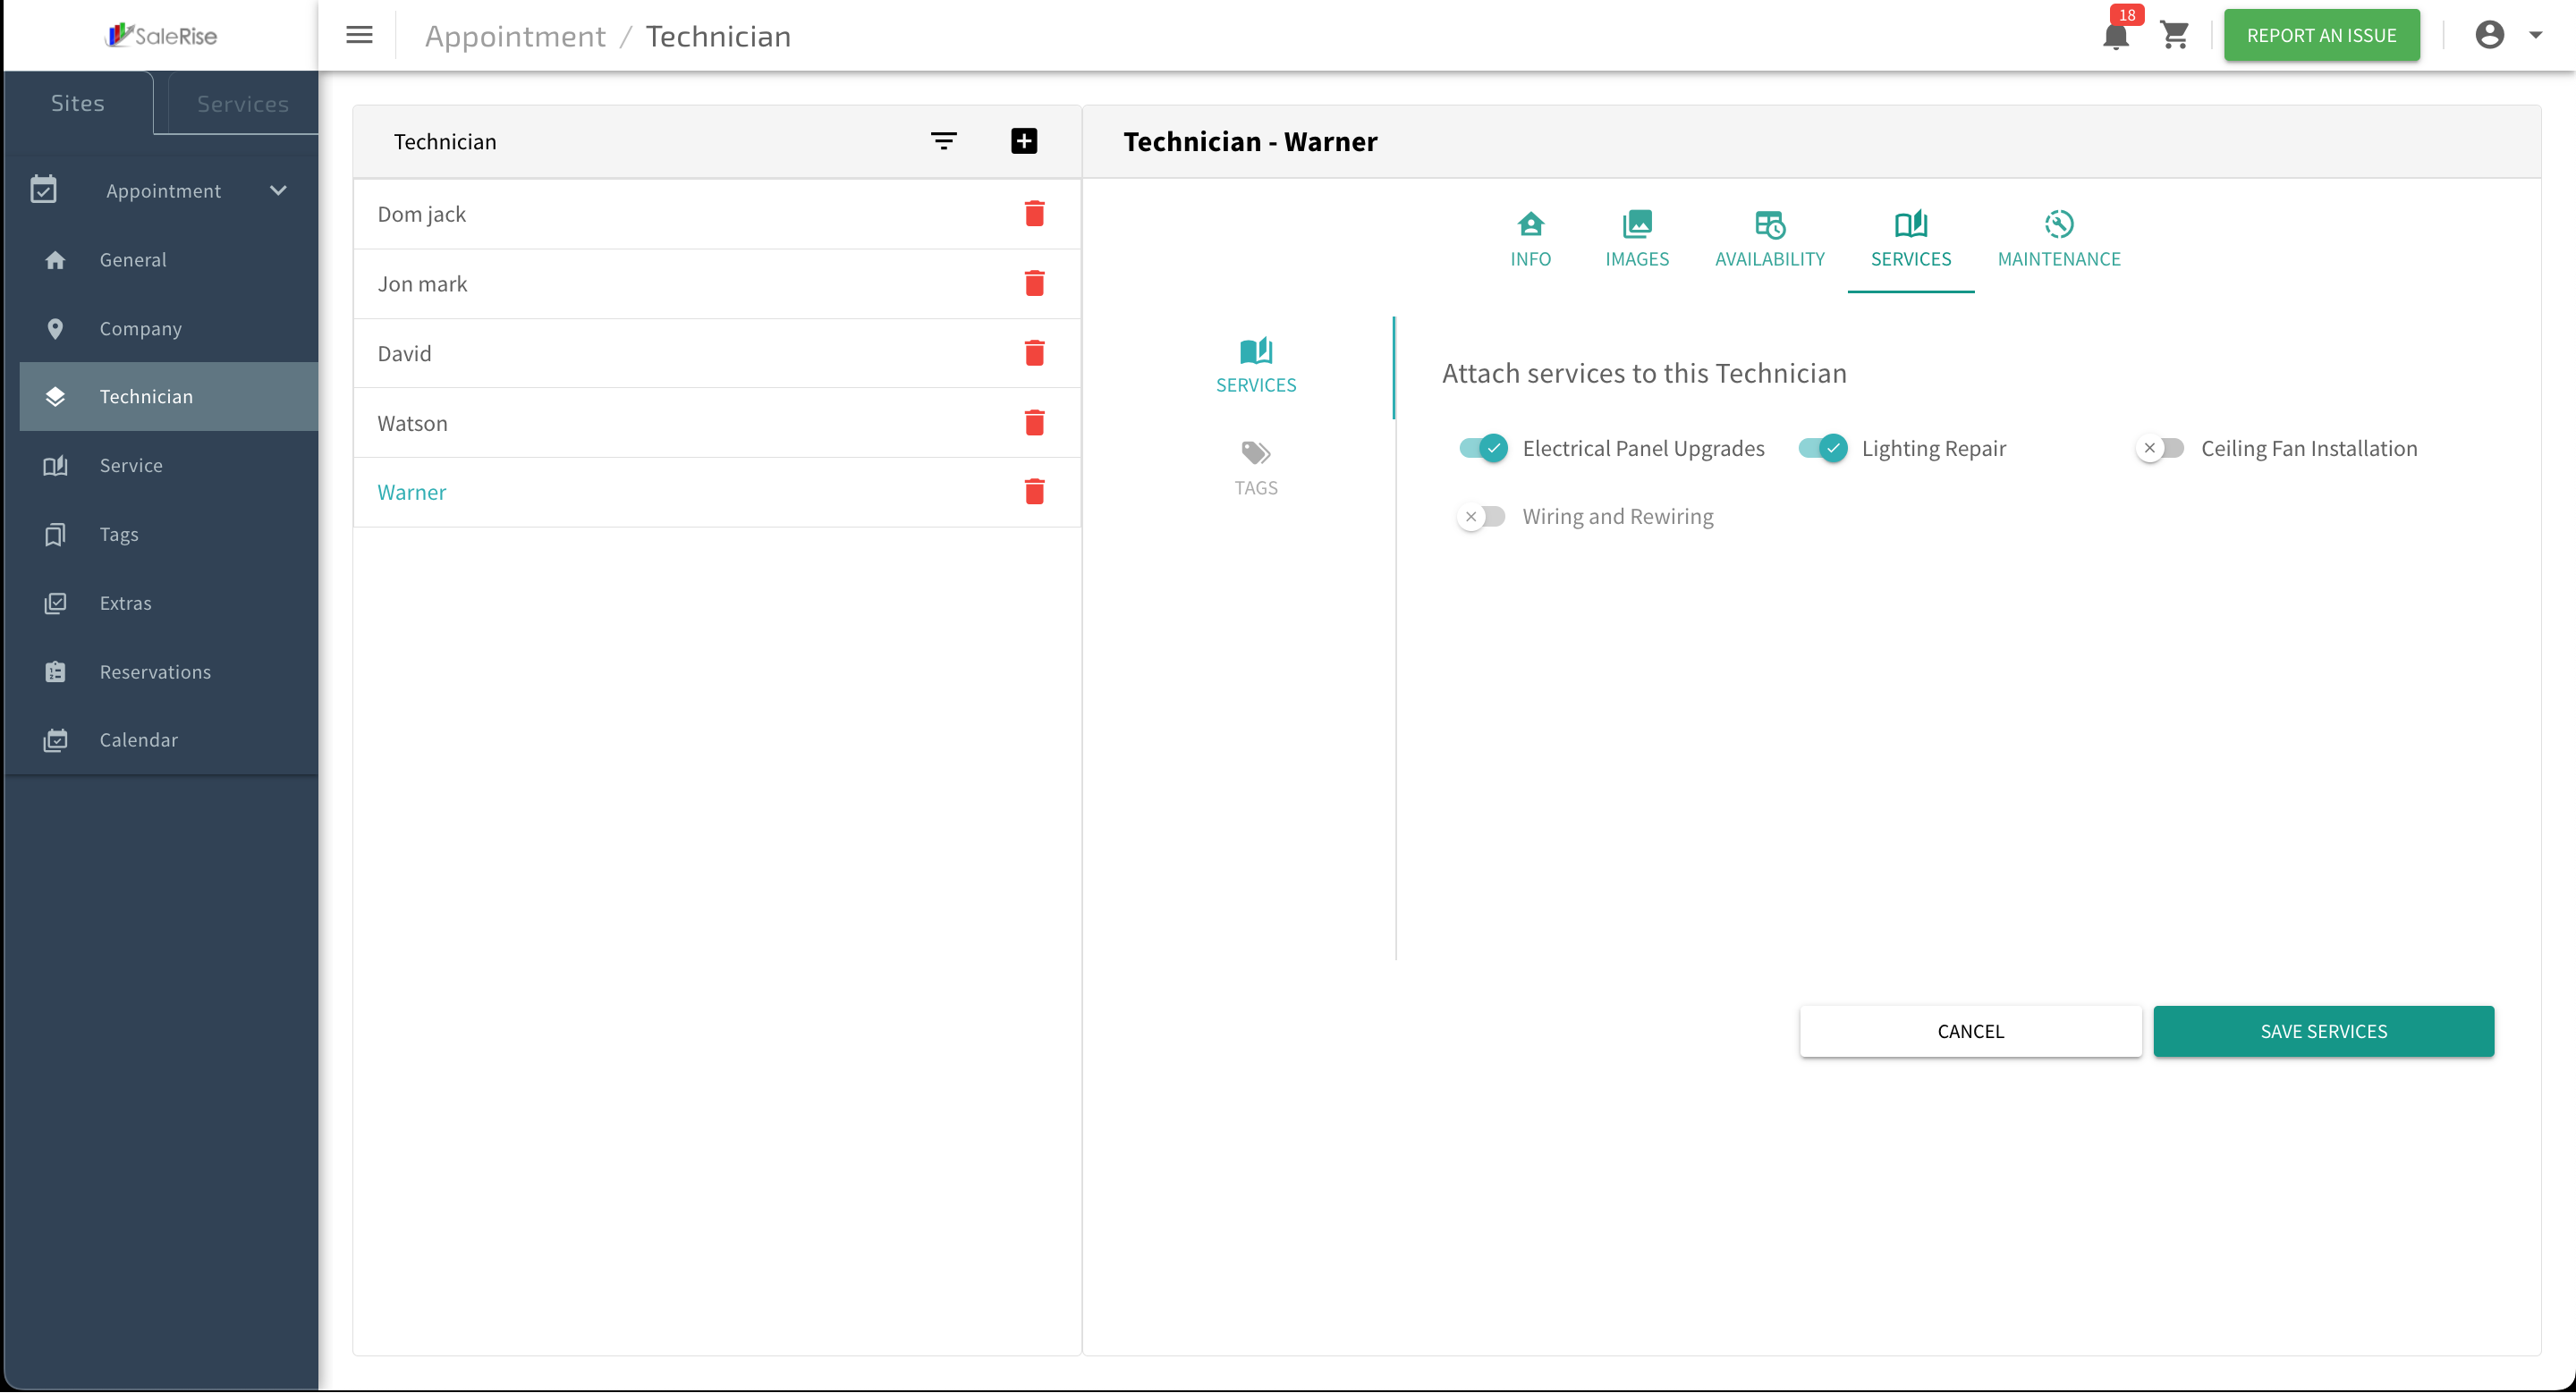The height and width of the screenshot is (1393, 2576).
Task: Delete technician David via trash icon
Action: pos(1034,353)
